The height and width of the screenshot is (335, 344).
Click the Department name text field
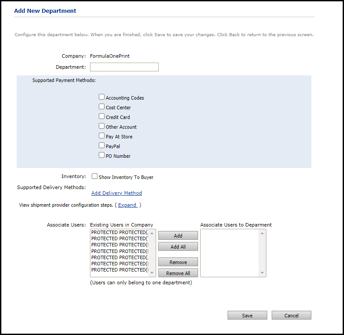point(124,67)
